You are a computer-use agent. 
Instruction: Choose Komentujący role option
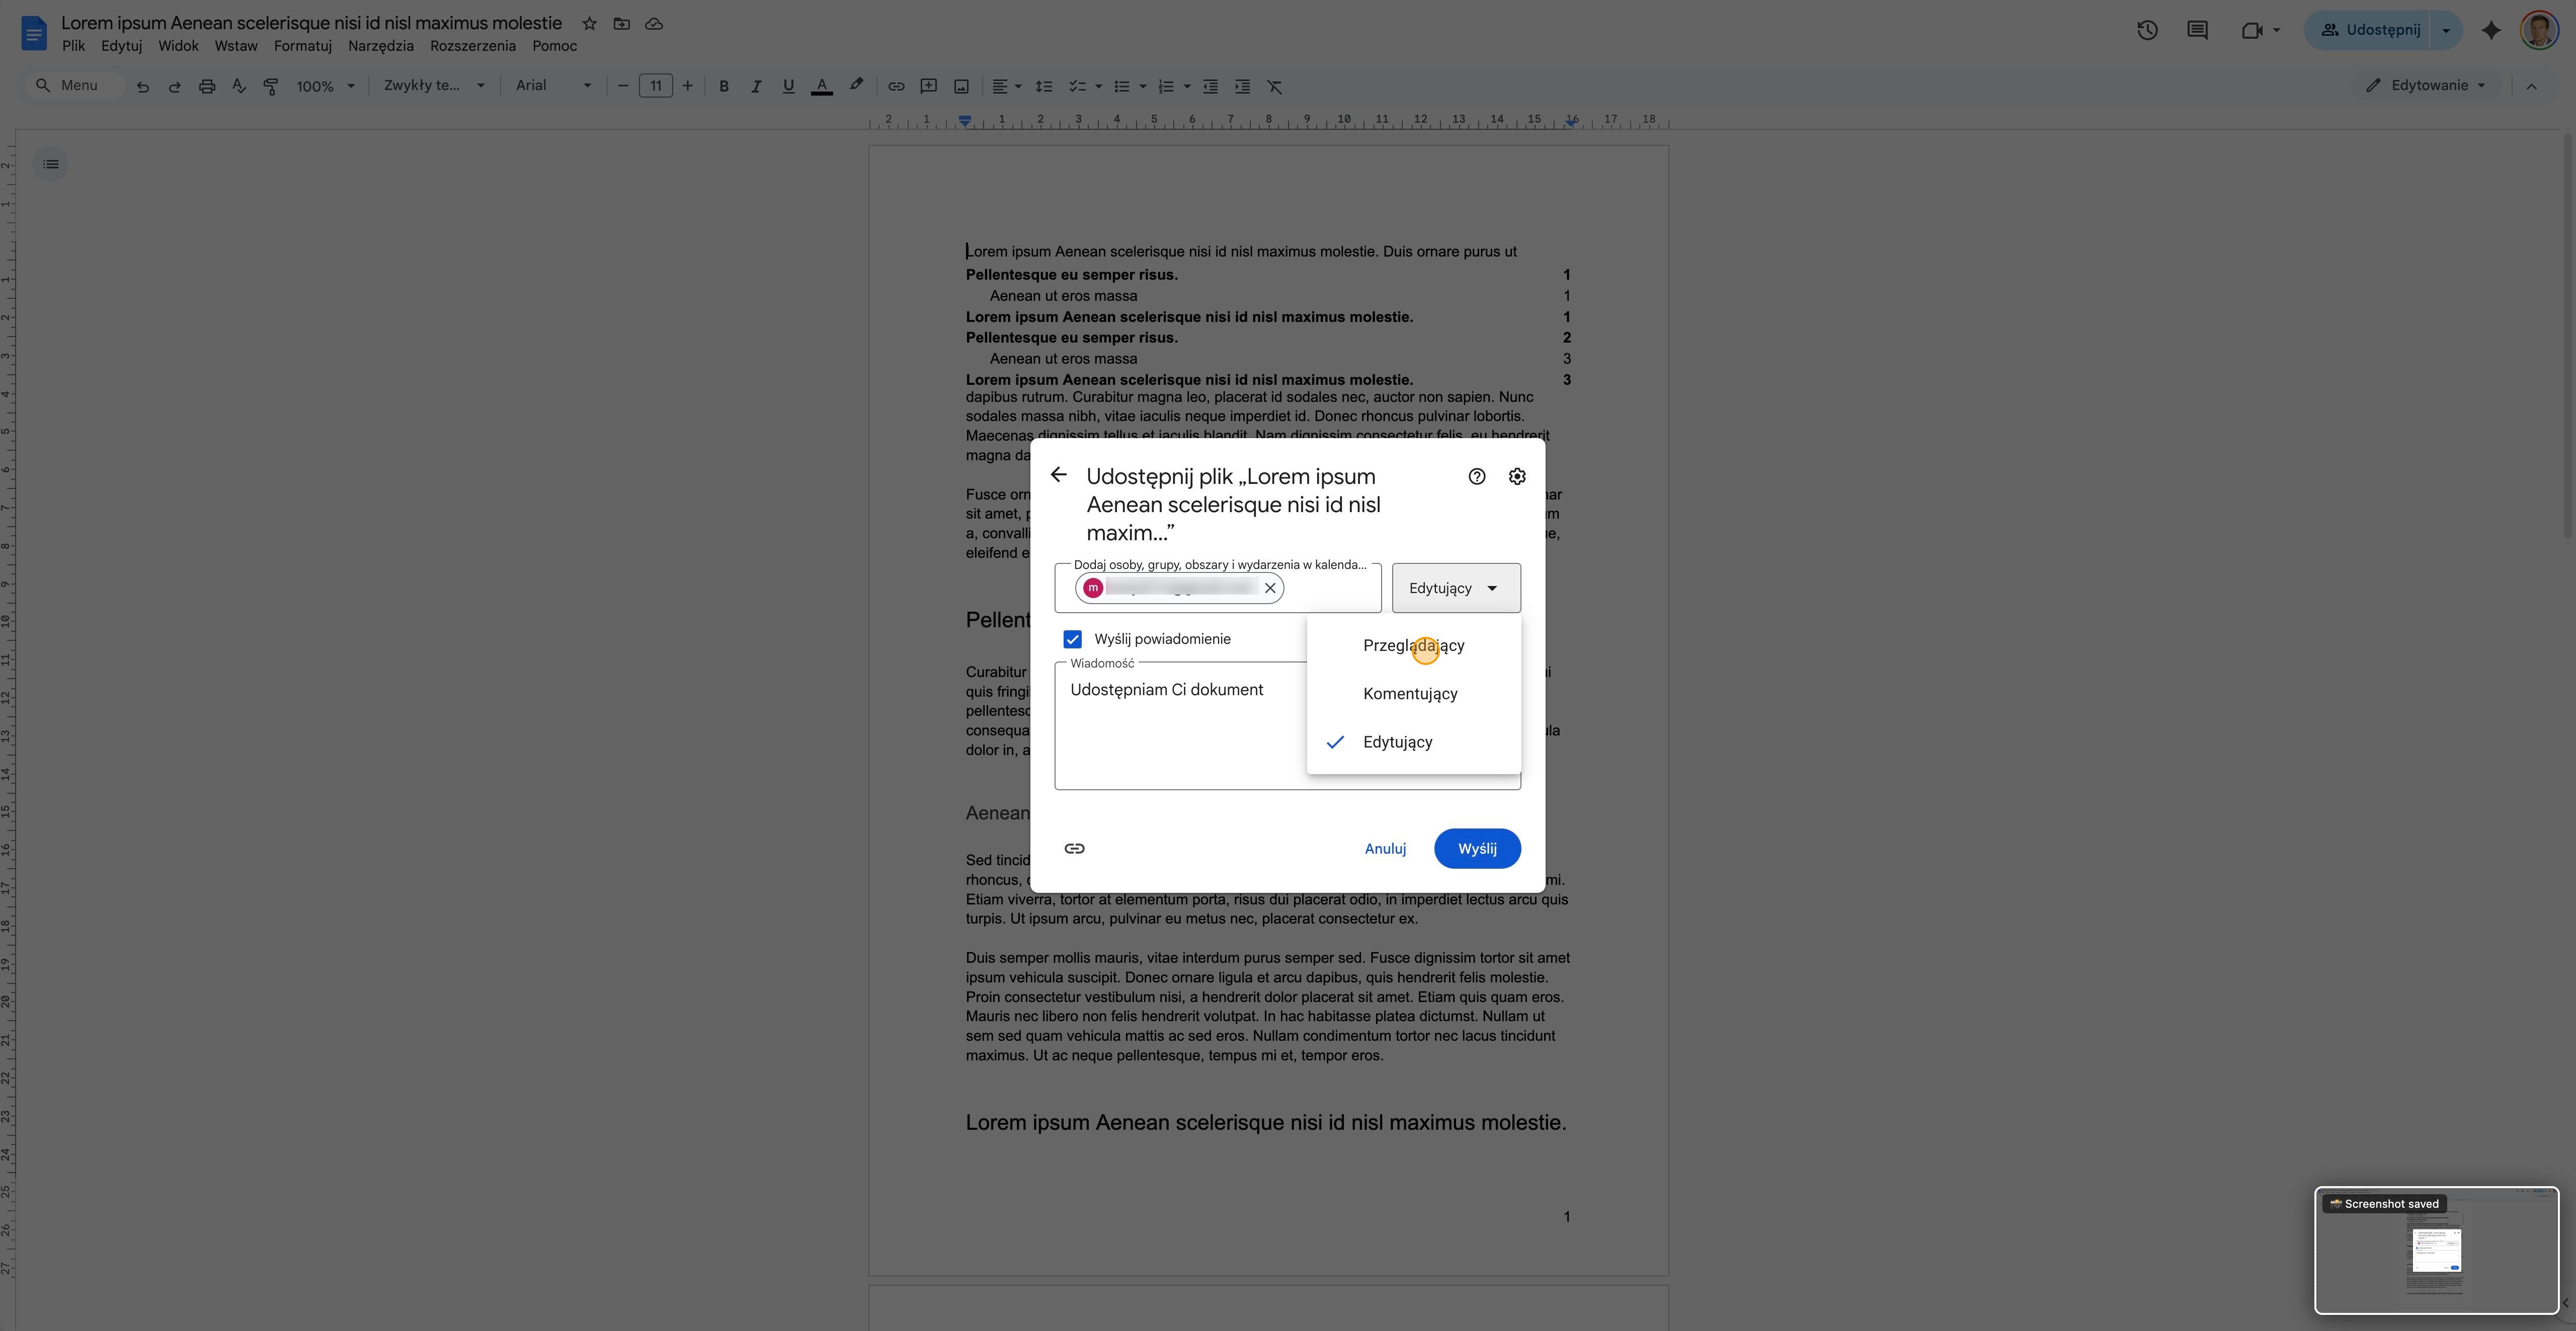pyautogui.click(x=1413, y=693)
